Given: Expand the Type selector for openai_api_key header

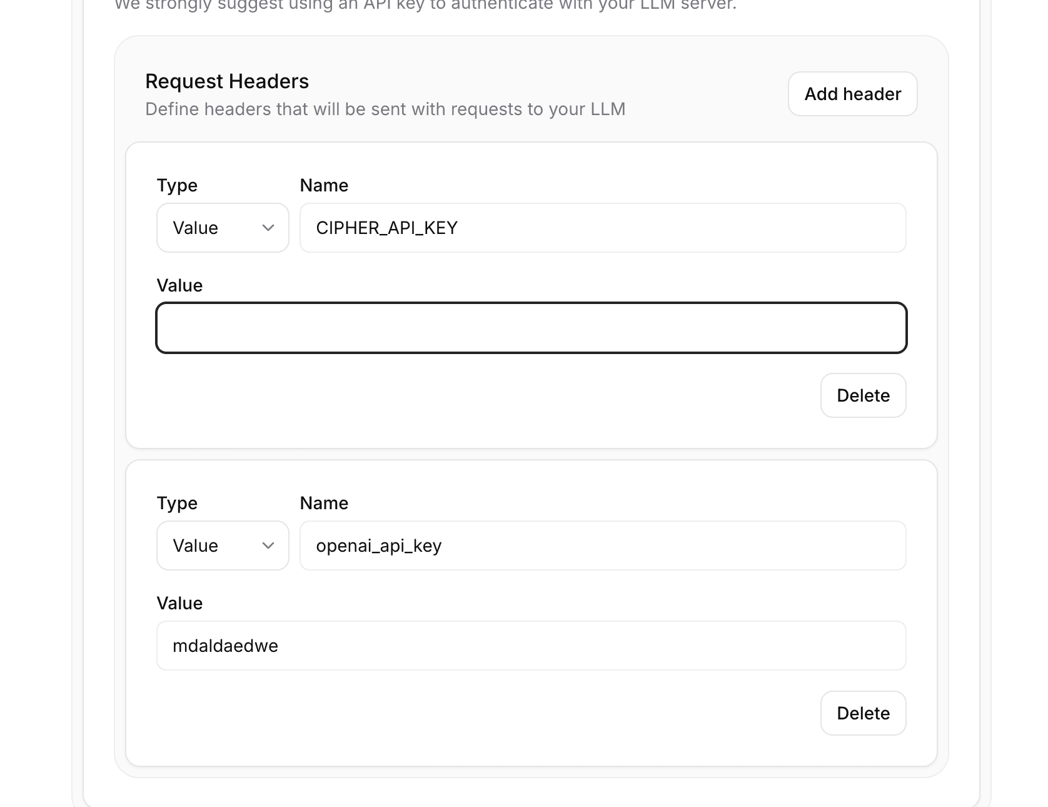Looking at the screenshot, I should pos(222,546).
